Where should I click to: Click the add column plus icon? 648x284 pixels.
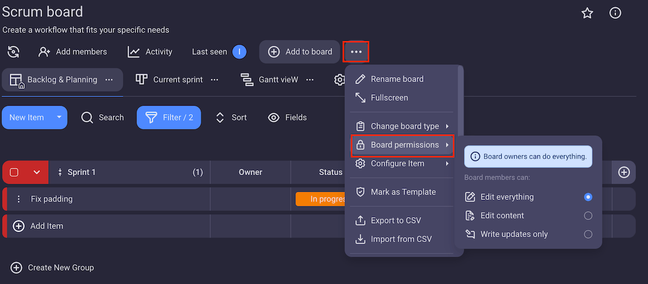click(624, 172)
